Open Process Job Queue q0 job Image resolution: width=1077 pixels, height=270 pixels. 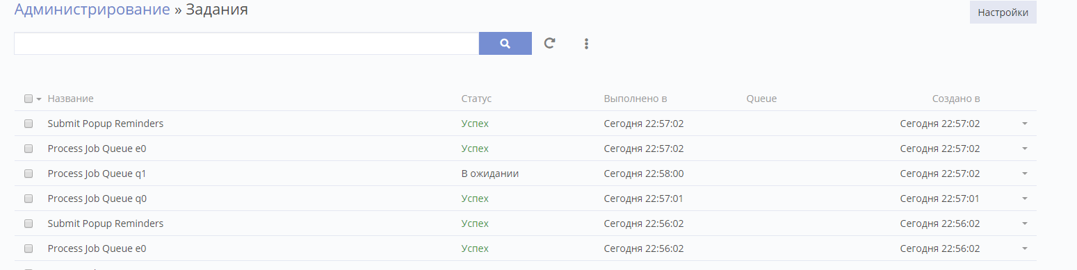point(97,199)
